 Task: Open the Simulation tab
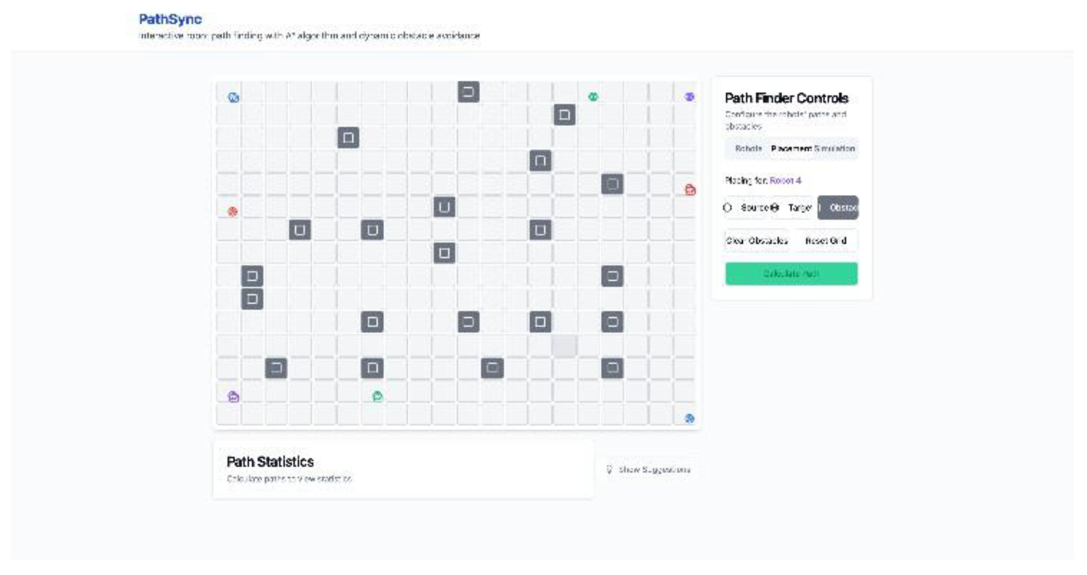tap(834, 149)
